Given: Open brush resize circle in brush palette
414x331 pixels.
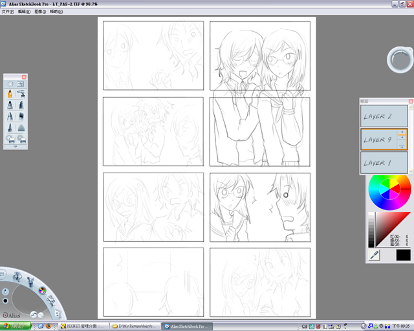Looking at the screenshot, I should [10, 84].
